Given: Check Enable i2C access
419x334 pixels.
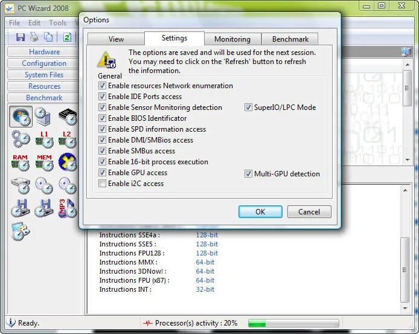Looking at the screenshot, I should coord(102,184).
